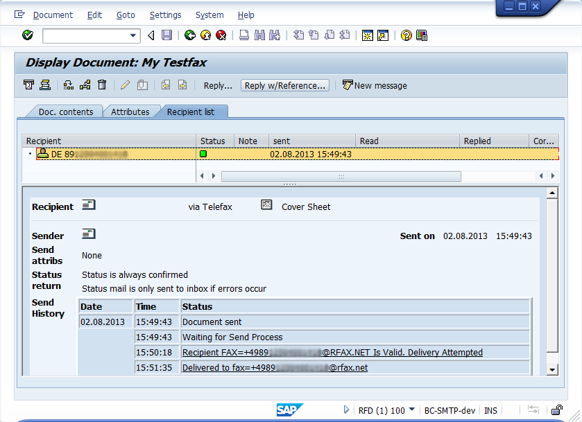The width and height of the screenshot is (582, 422).
Task: Click the Delivered to fax link
Action: click(275, 368)
